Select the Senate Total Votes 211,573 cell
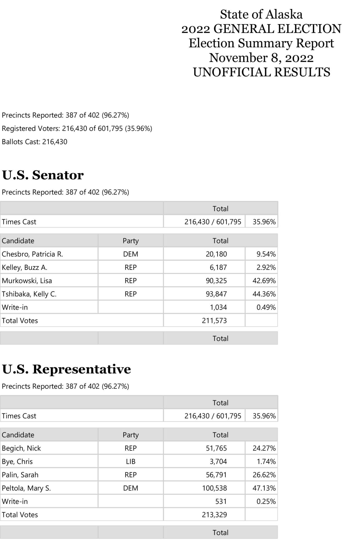The width and height of the screenshot is (356, 544). pyautogui.click(x=214, y=321)
